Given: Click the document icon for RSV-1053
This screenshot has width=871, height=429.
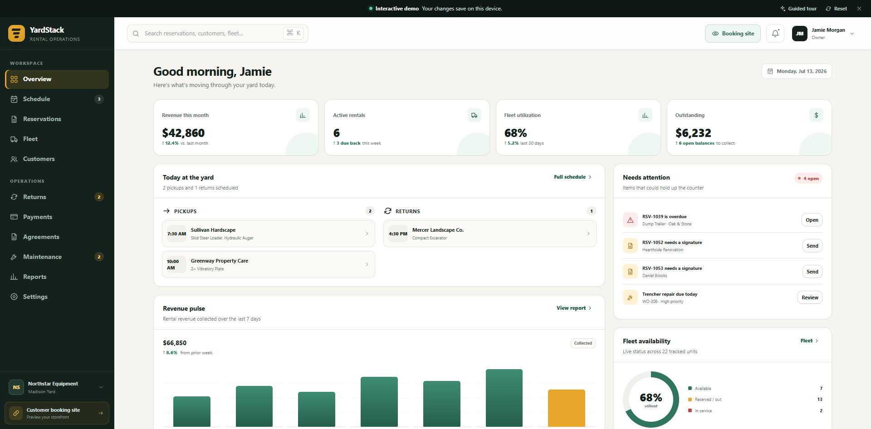Looking at the screenshot, I should tap(630, 272).
